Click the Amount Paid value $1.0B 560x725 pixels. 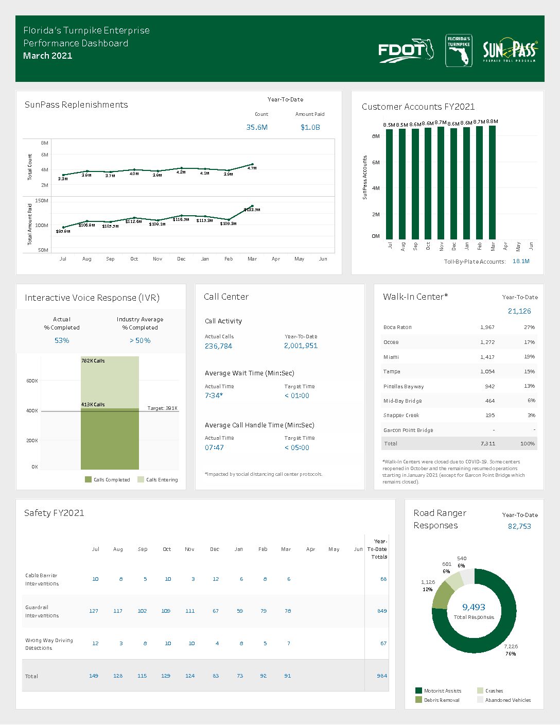click(310, 127)
